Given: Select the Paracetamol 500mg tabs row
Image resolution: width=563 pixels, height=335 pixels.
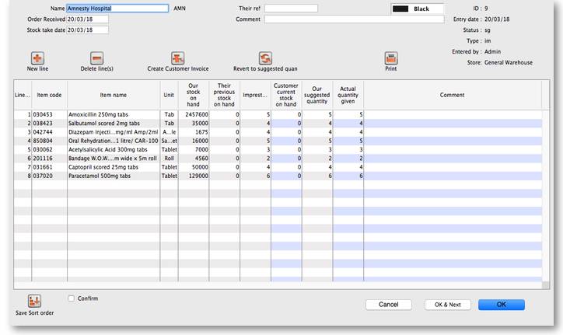Looking at the screenshot, I should (x=114, y=176).
